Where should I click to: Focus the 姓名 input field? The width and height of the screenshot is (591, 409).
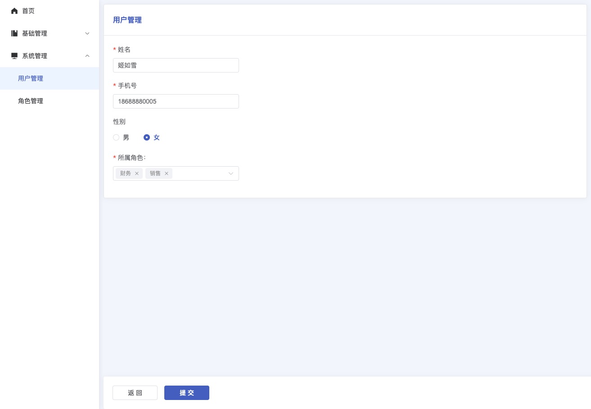click(176, 65)
